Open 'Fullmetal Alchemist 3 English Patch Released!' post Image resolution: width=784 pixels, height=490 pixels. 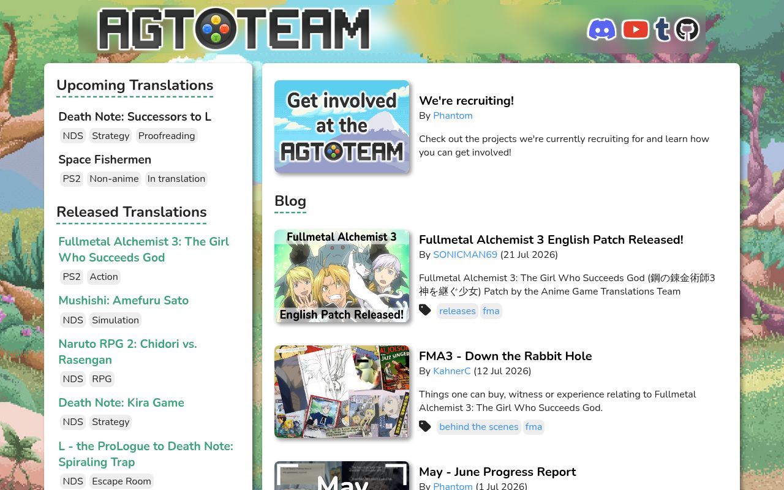click(551, 239)
